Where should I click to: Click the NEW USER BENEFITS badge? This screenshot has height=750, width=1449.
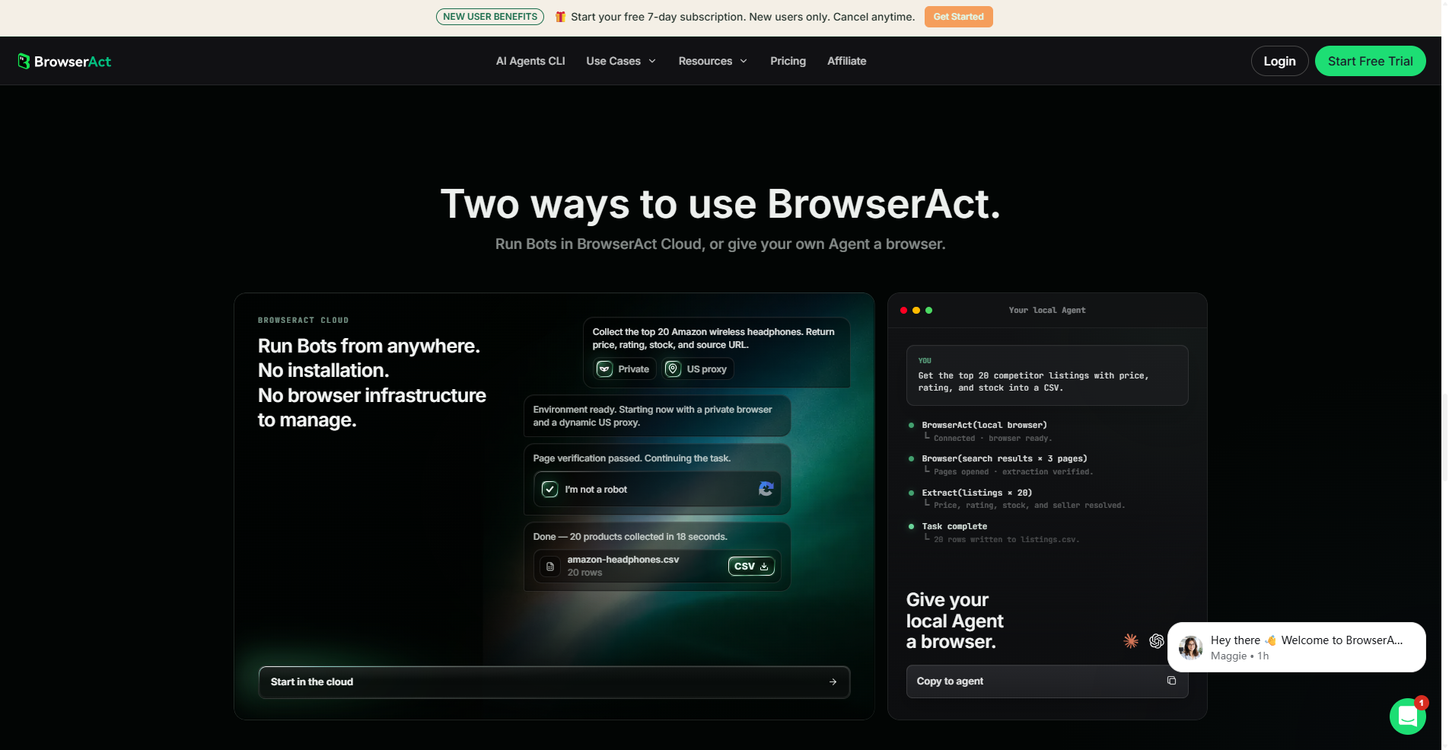point(490,17)
